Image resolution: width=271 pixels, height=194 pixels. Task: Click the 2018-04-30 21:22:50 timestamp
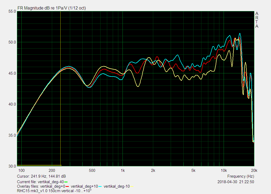point(236,182)
